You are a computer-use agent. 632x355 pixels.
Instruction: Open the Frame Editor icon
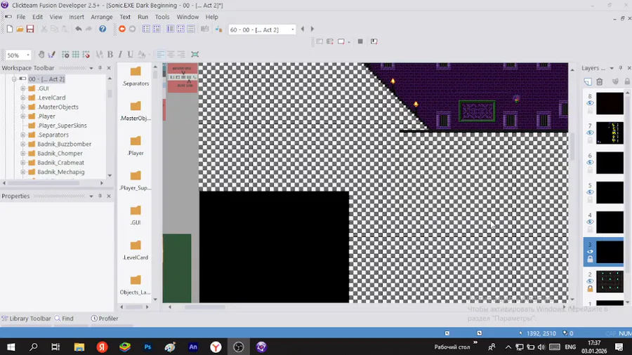(171, 29)
